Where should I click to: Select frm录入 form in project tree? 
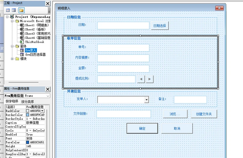click(x=31, y=50)
